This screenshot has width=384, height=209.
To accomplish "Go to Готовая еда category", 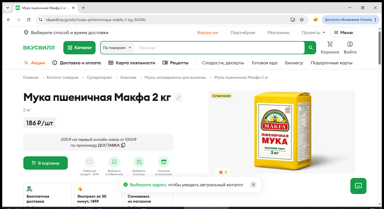I will coord(265,63).
